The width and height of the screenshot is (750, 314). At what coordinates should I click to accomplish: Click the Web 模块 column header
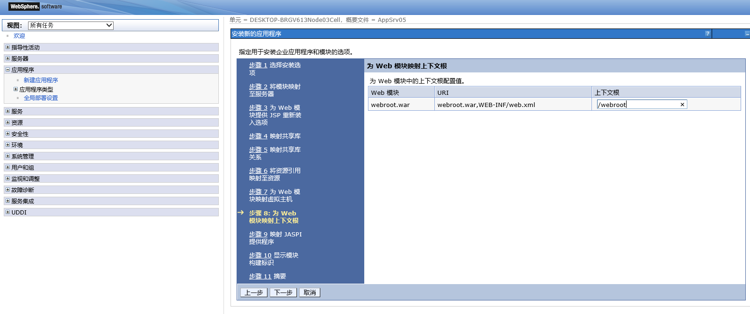pos(401,93)
